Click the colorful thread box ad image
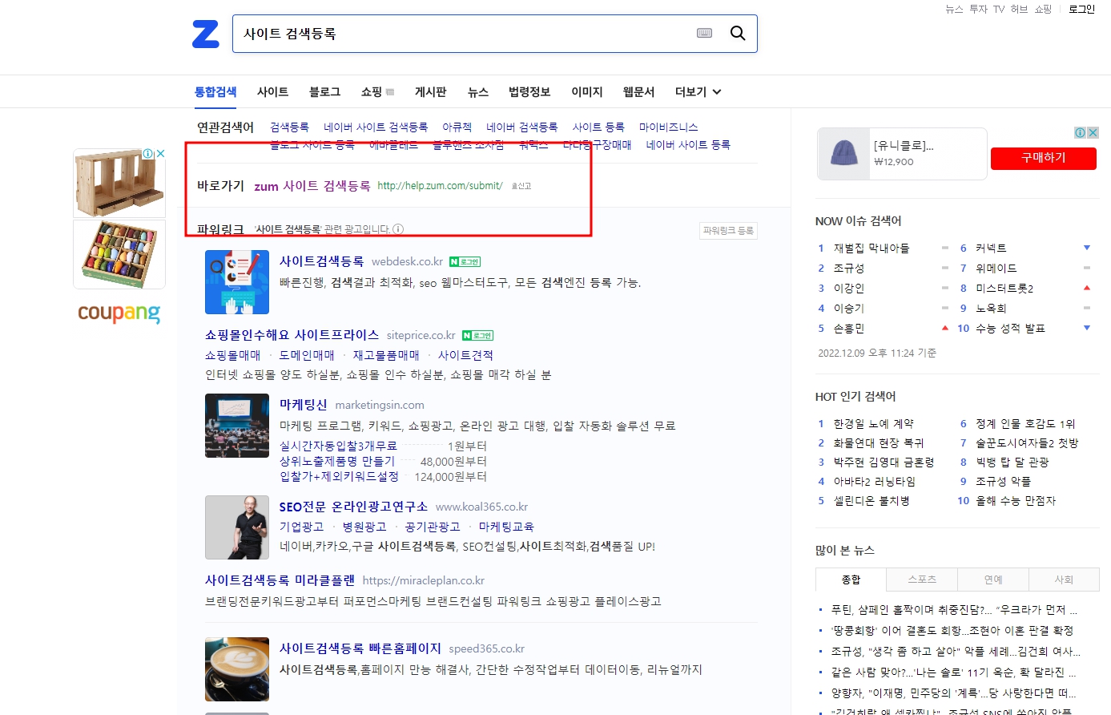Screen dimensions: 1111x715 [119, 254]
